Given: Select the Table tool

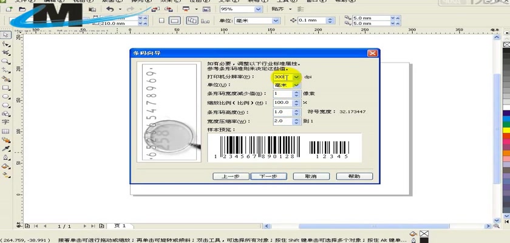Looking at the screenshot, I should (6, 131).
